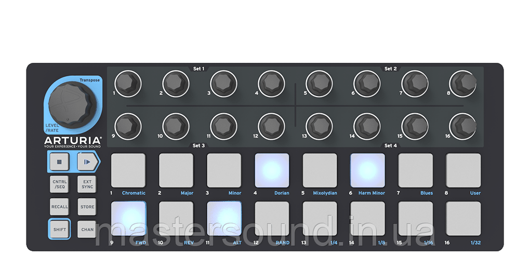Tap pad 16 for 1/32 rate
The image size is (530, 269).
tap(463, 219)
